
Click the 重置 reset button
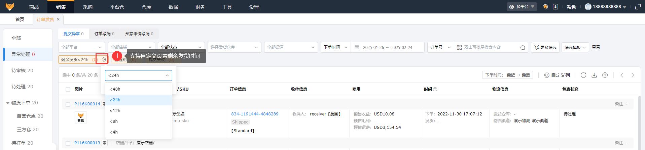click(596, 47)
